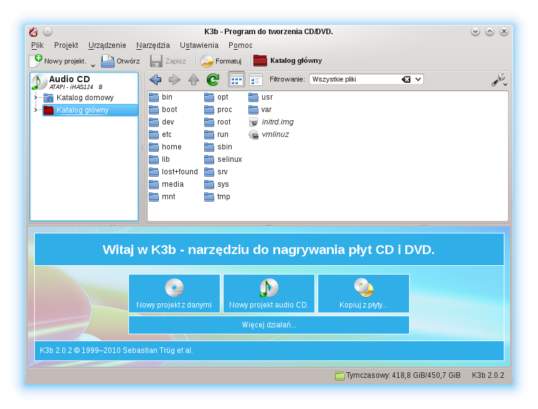
Task: Select the vmlinuz file
Action: pos(268,134)
